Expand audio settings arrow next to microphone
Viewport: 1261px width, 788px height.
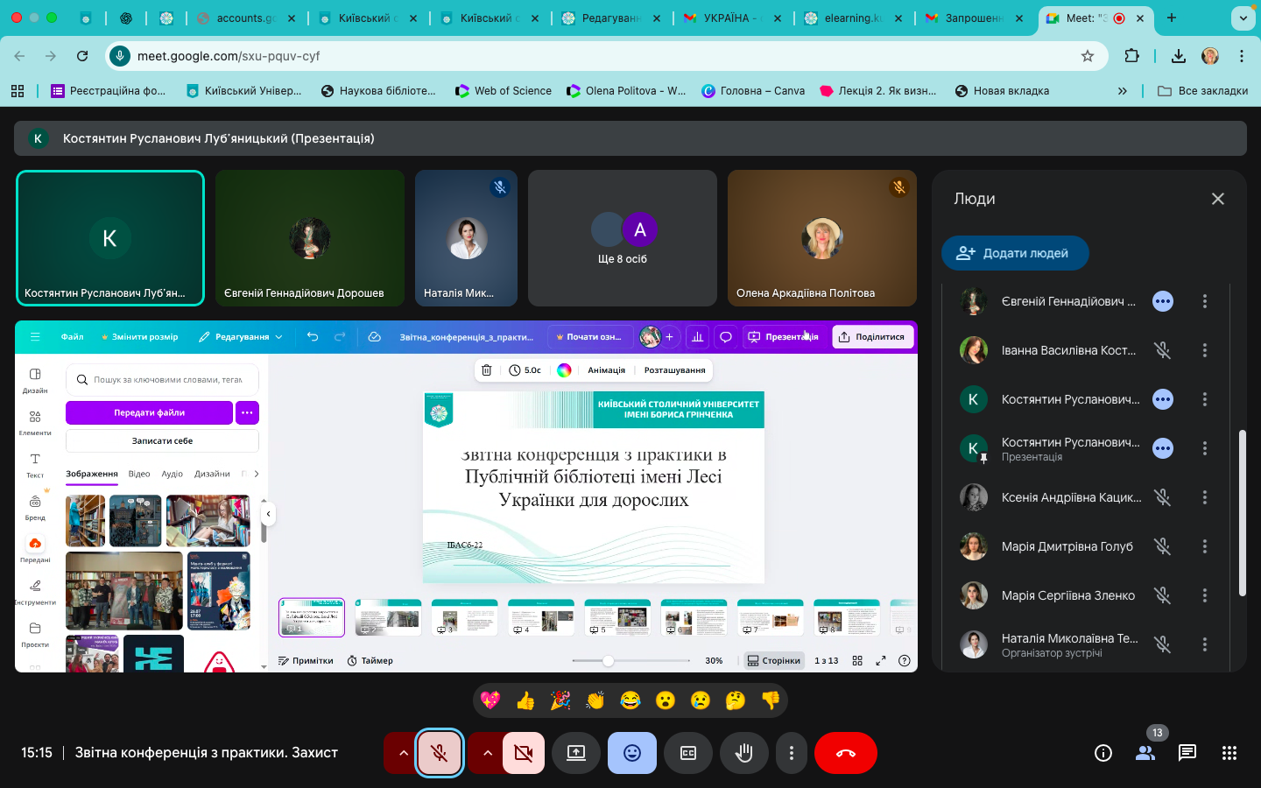tap(403, 753)
